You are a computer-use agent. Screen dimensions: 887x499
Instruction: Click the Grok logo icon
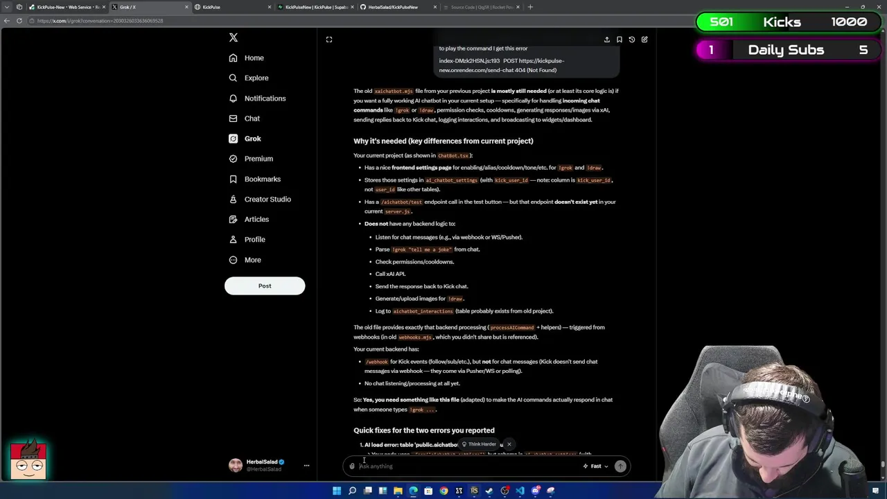point(233,139)
